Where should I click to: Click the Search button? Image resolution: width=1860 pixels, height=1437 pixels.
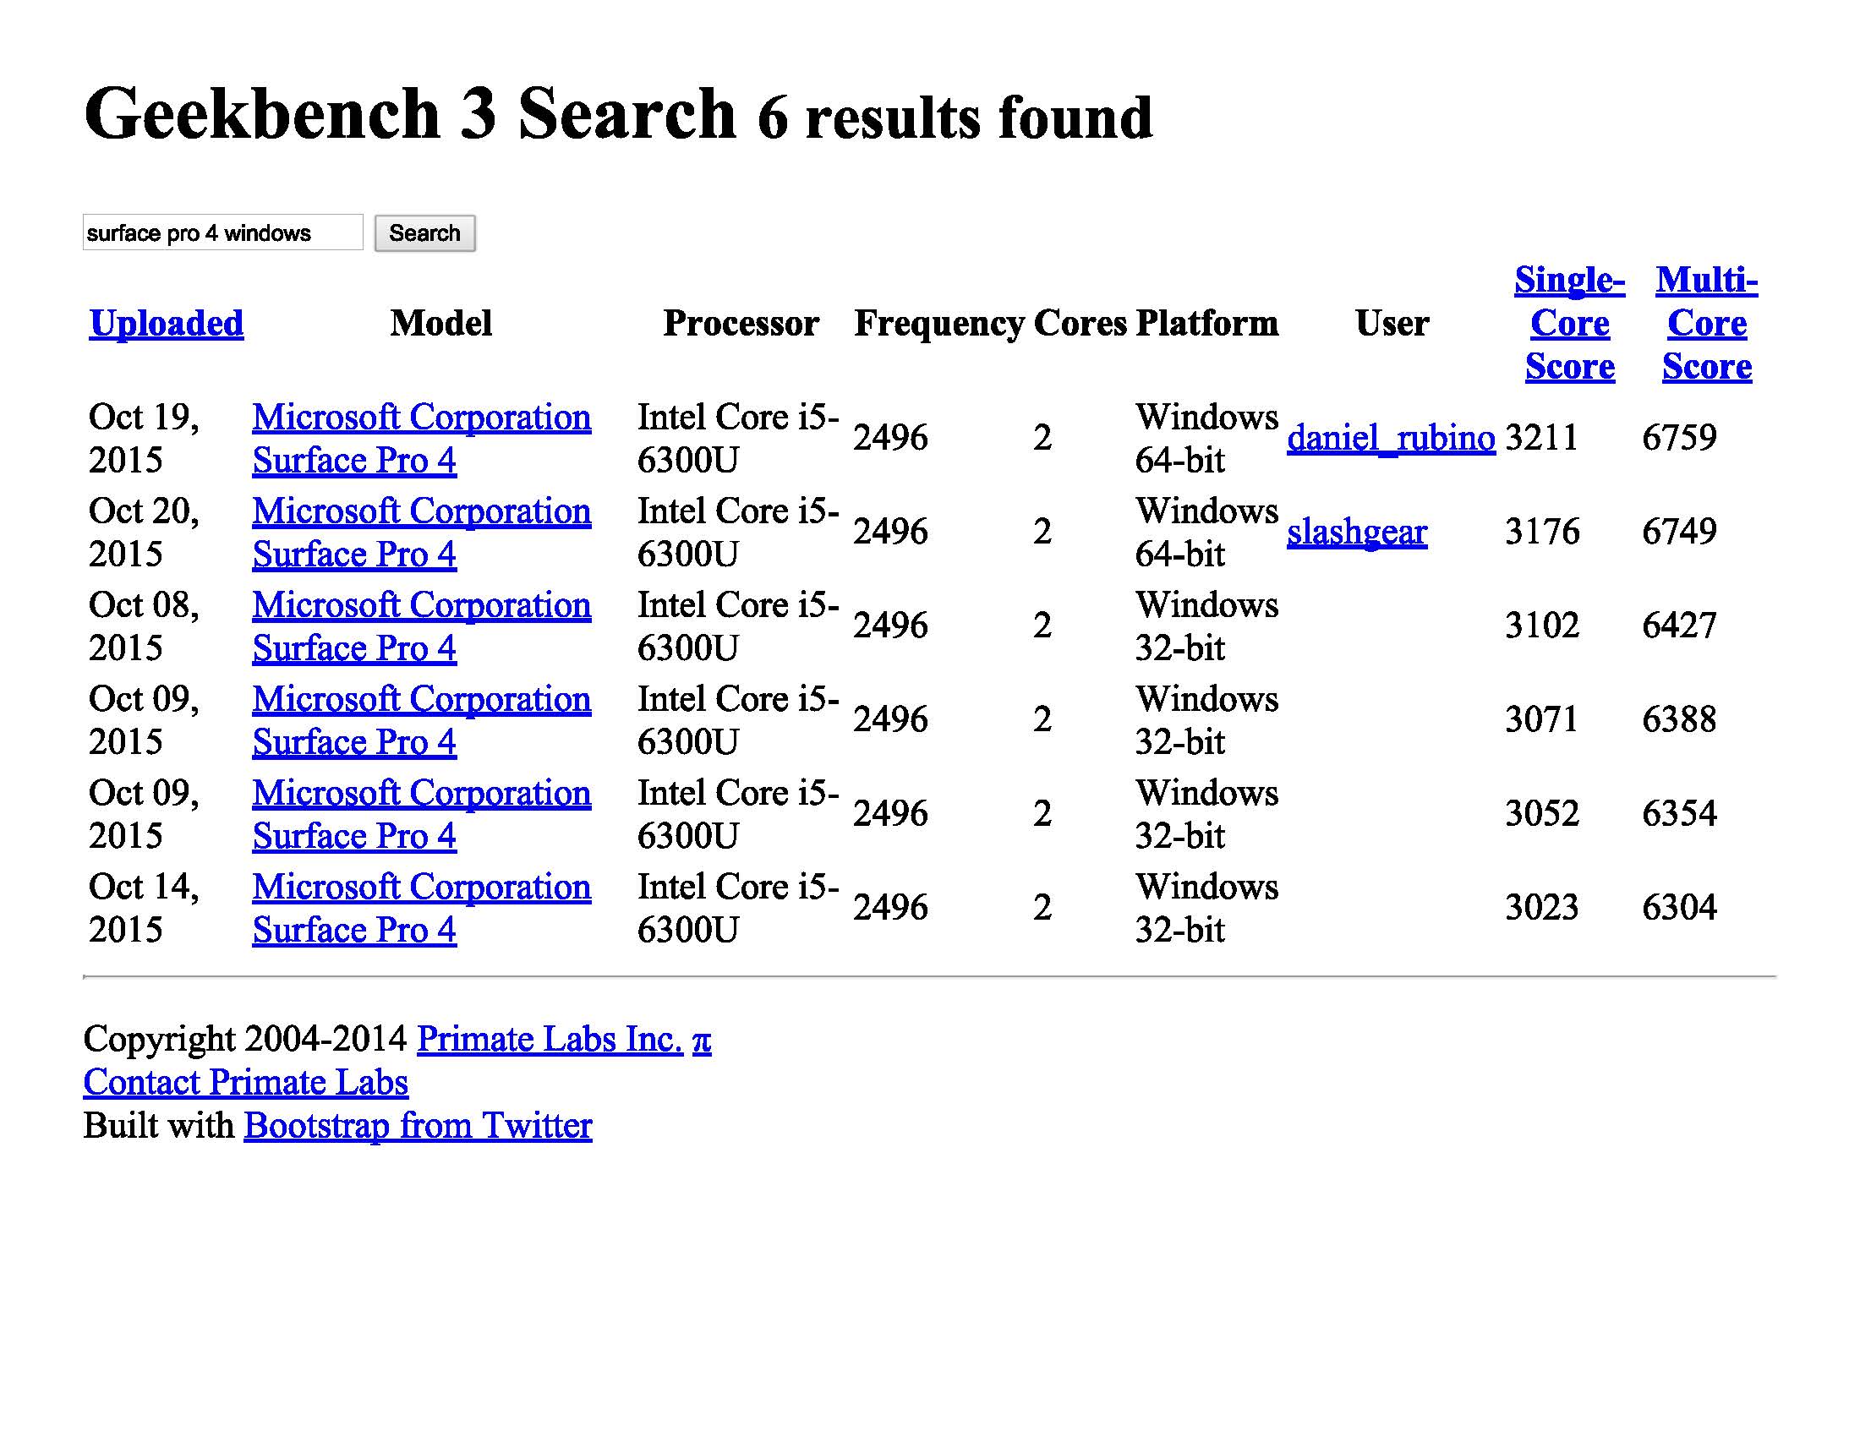click(x=427, y=232)
